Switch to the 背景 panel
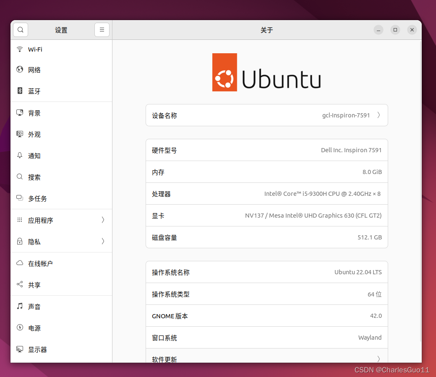Image resolution: width=436 pixels, height=377 pixels. point(61,113)
